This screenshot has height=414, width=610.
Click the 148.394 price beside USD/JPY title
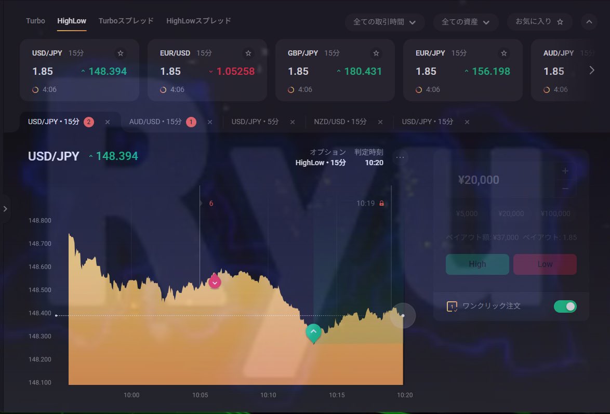[x=117, y=156]
